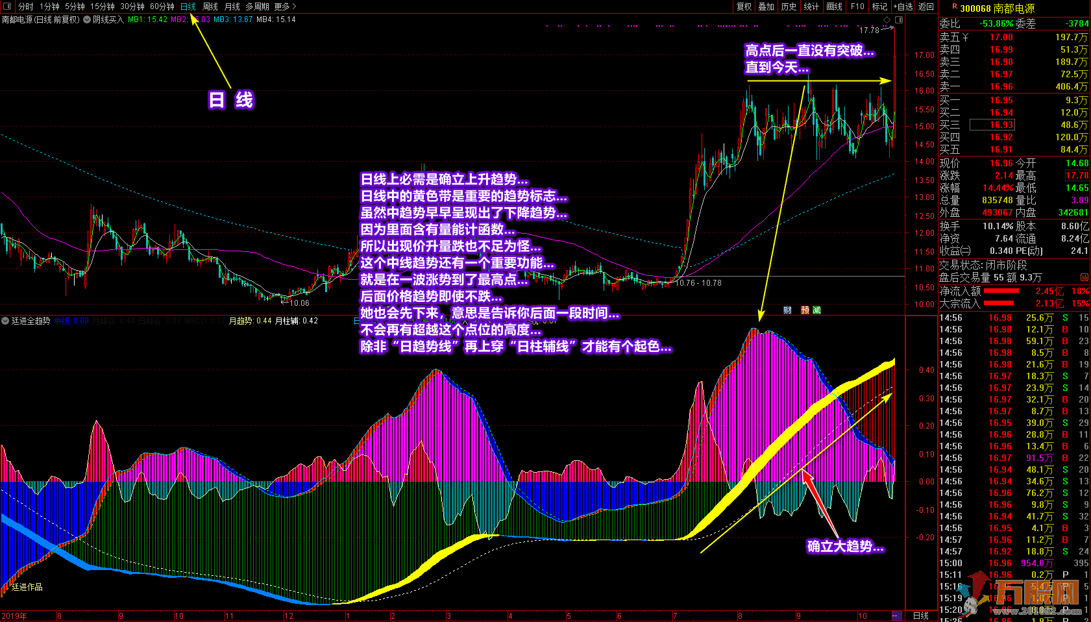1091x622 pixels.
Task: Toggle the blue button at timeline end
Action: (896, 616)
